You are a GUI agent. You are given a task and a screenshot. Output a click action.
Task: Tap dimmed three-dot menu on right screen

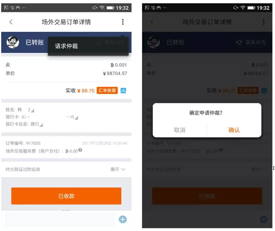pyautogui.click(x=264, y=22)
